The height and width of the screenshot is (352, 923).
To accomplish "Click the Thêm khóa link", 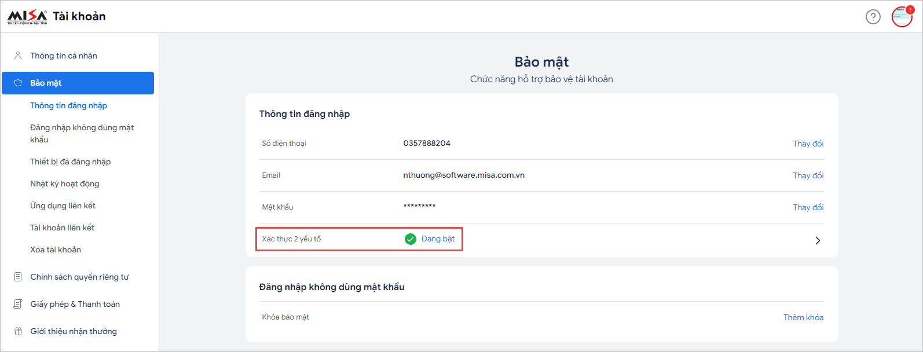I will tap(803, 317).
